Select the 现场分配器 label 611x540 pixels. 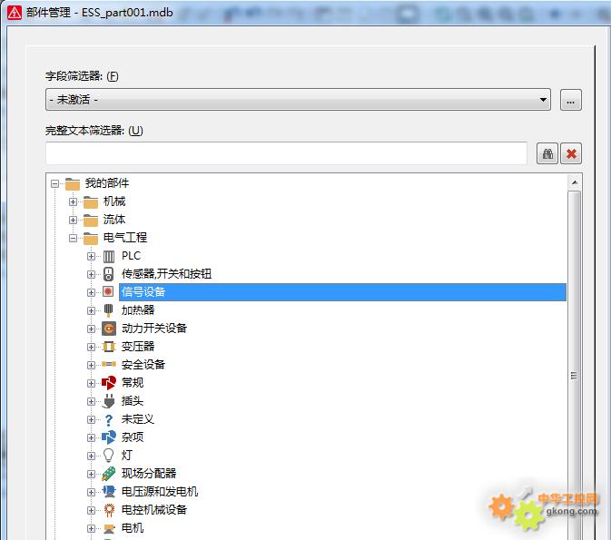(149, 474)
